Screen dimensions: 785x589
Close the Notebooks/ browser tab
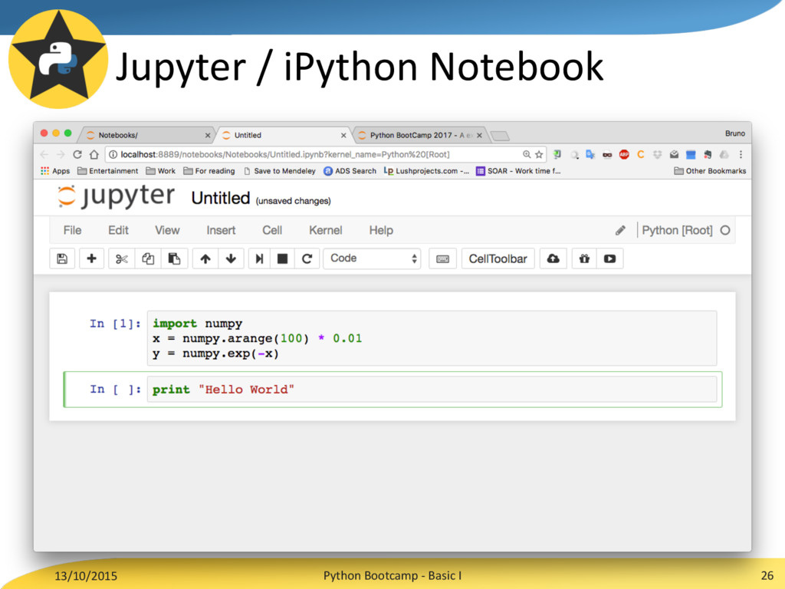[x=207, y=135]
